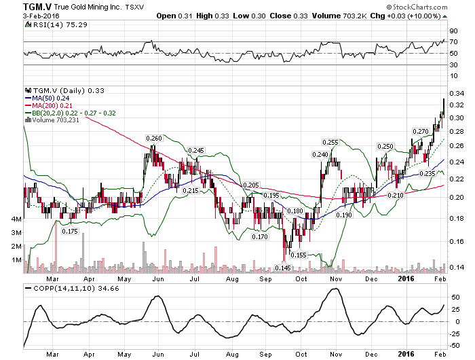
Task: Click the 4M volume axis label
Action: click(17, 219)
